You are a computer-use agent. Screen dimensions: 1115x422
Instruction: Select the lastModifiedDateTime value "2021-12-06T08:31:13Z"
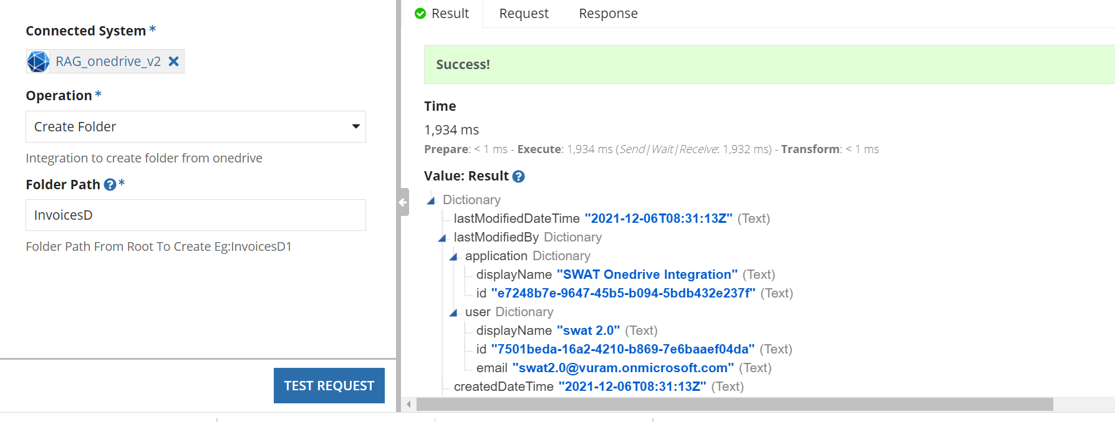(659, 218)
